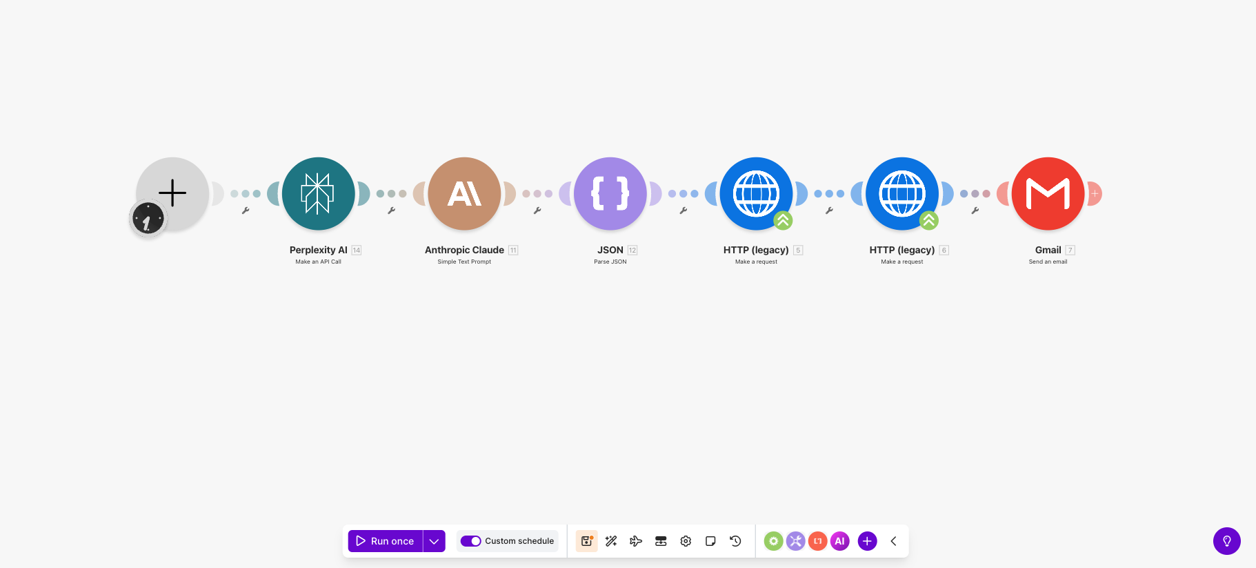Open scenario settings gear icon
Screen dimensions: 1256x568
[x=686, y=541]
